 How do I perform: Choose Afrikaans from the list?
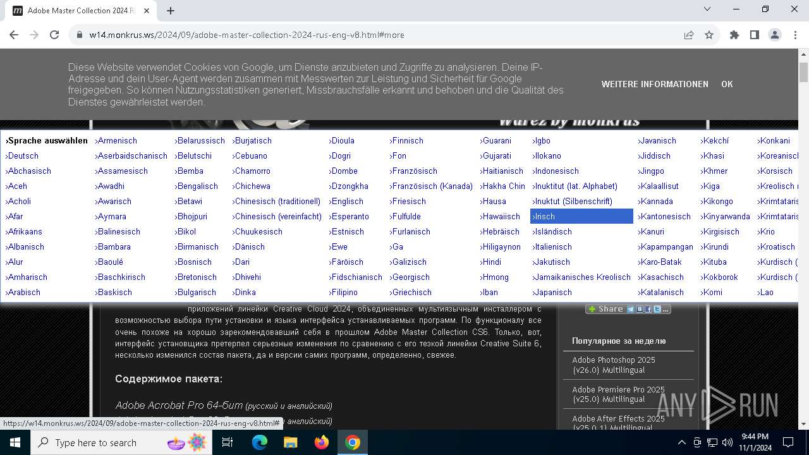(x=23, y=231)
